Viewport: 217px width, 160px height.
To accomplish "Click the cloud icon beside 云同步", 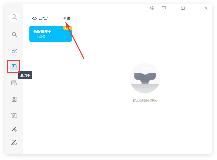I will (35, 18).
